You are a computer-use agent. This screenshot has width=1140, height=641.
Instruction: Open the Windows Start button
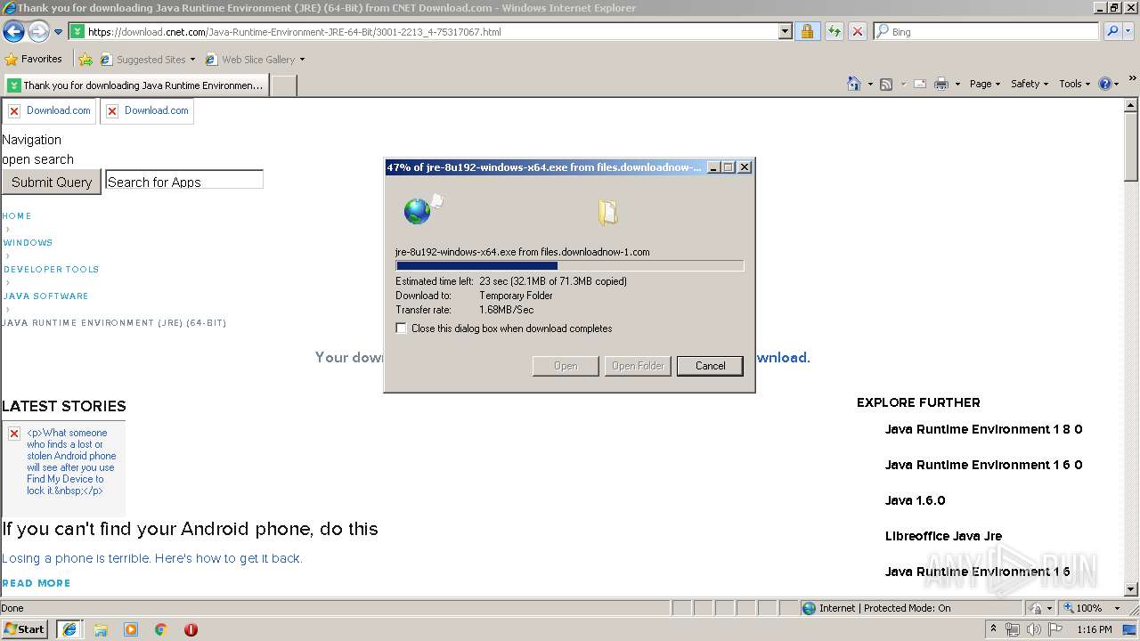coord(25,629)
